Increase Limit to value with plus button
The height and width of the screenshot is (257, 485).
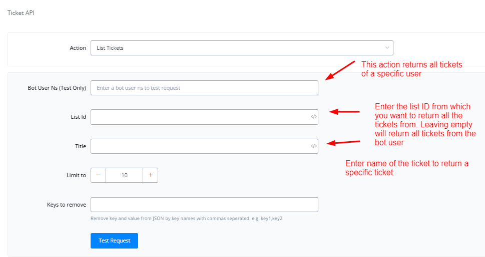(150, 175)
